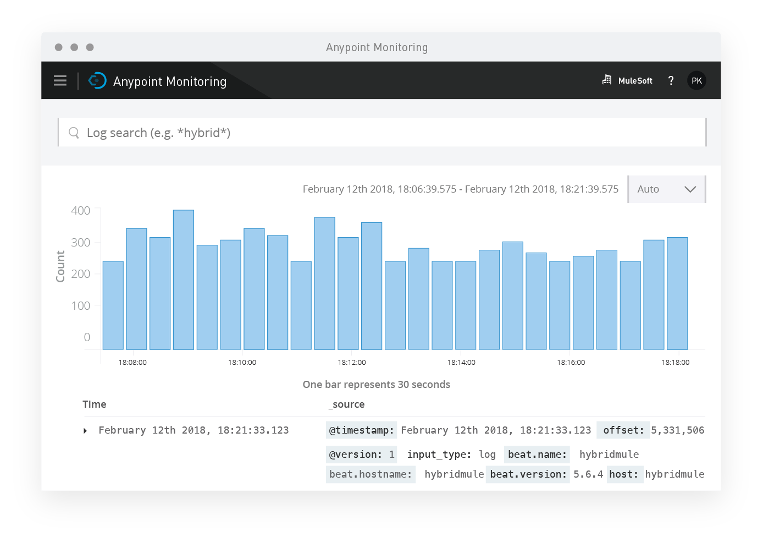The height and width of the screenshot is (542, 763).
Task: Click the beat.name: field label
Action: click(537, 455)
